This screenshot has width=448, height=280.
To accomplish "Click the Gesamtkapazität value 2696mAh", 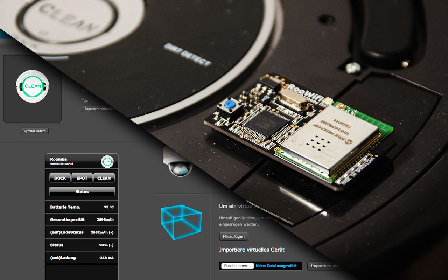I will pyautogui.click(x=105, y=220).
